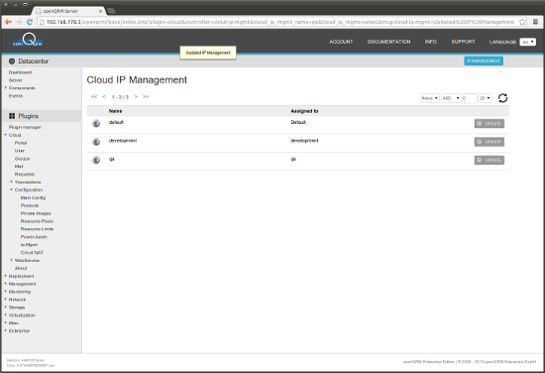Reload page with browser refresh icon

(x=30, y=22)
